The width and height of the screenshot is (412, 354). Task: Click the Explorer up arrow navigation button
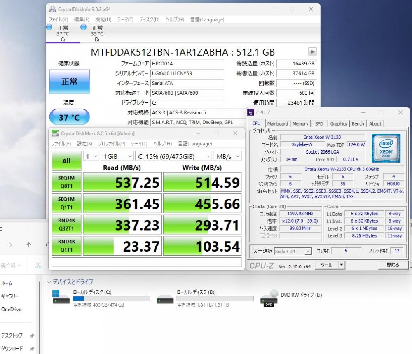[x=29, y=245]
